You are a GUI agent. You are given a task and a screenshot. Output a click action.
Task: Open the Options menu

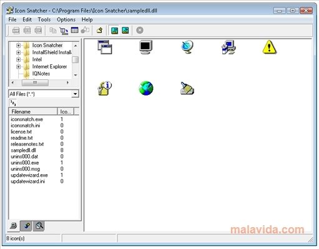click(66, 19)
